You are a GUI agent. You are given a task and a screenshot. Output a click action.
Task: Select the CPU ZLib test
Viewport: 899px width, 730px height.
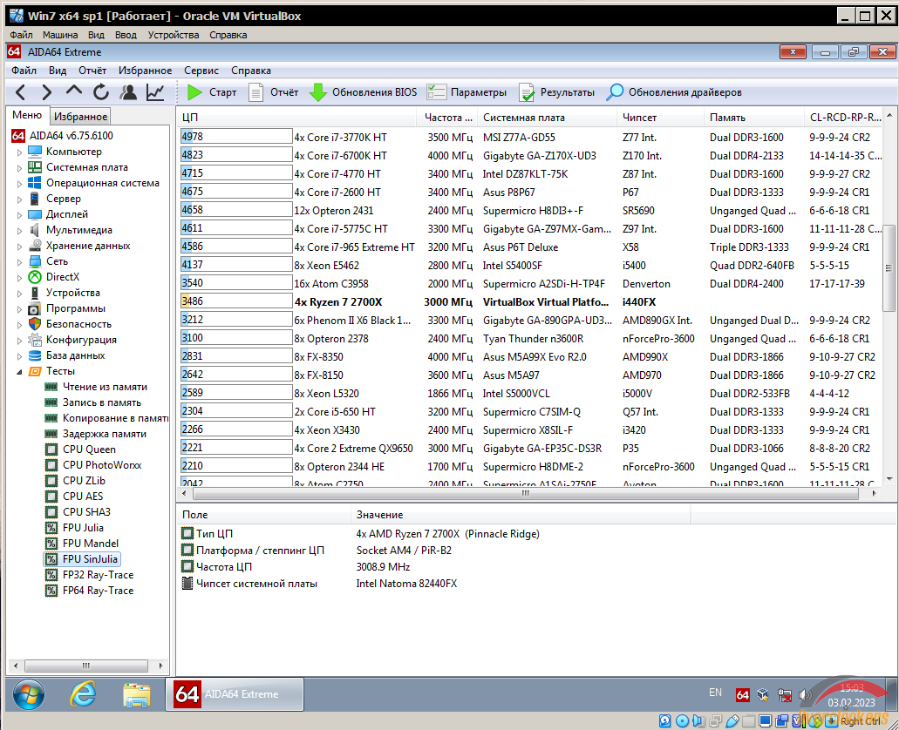pyautogui.click(x=84, y=480)
